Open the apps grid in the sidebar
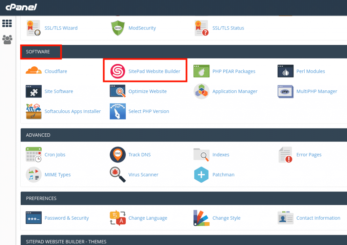The height and width of the screenshot is (245, 347). 7,23
